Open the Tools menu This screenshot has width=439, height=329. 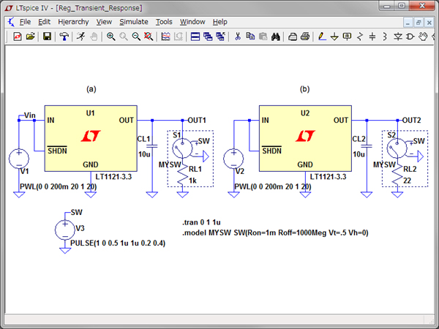coord(165,22)
